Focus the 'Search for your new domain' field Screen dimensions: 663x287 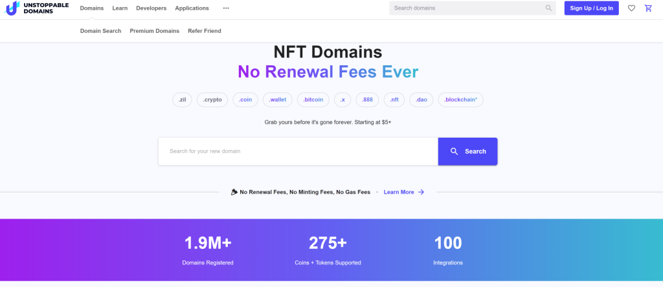(298, 151)
